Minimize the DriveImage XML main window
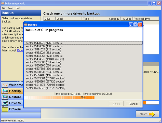Viewport: 162px width, 123px height. (x=149, y=3)
